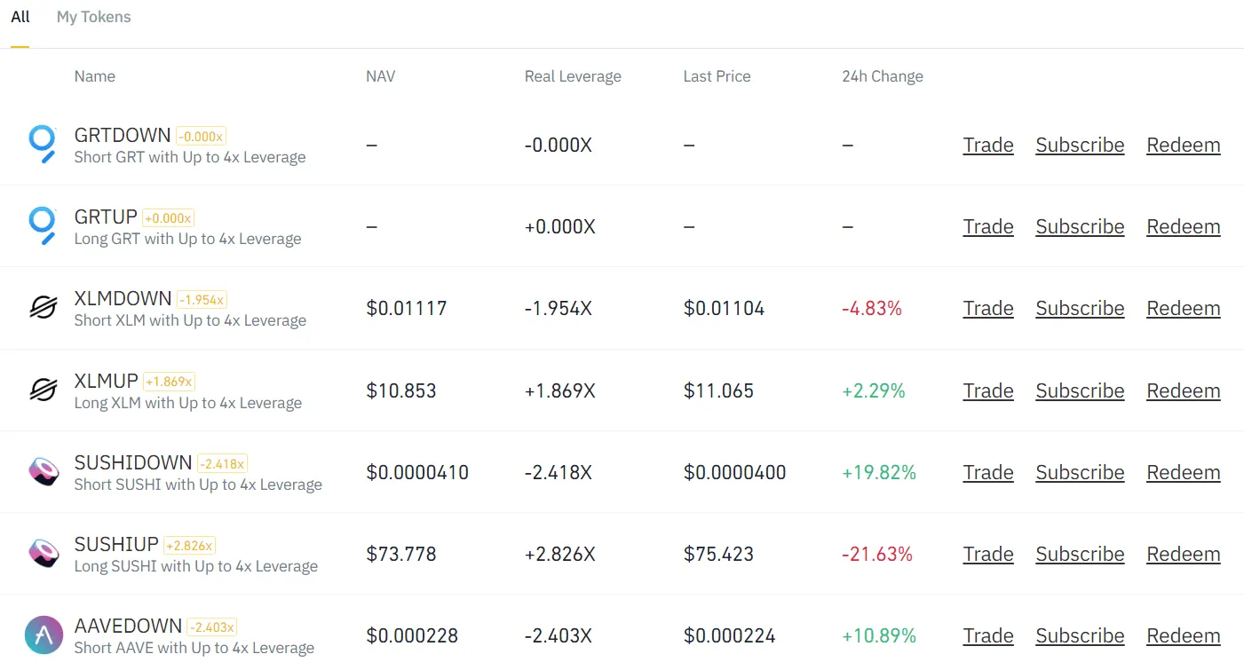
Task: Click the GRTDOWN token name
Action: click(x=122, y=135)
